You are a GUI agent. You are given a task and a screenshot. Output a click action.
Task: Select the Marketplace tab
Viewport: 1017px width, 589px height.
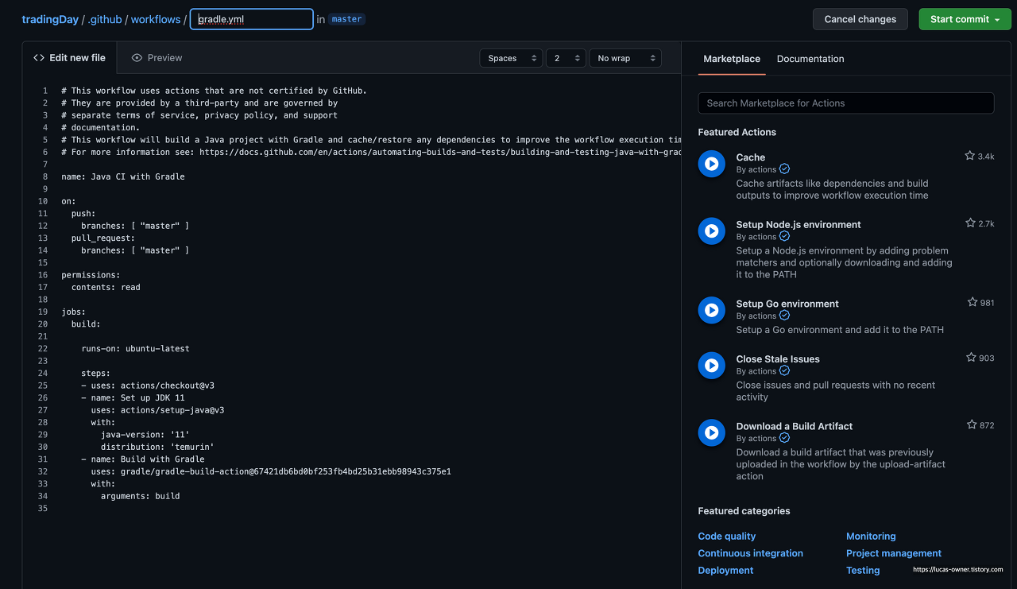coord(732,59)
